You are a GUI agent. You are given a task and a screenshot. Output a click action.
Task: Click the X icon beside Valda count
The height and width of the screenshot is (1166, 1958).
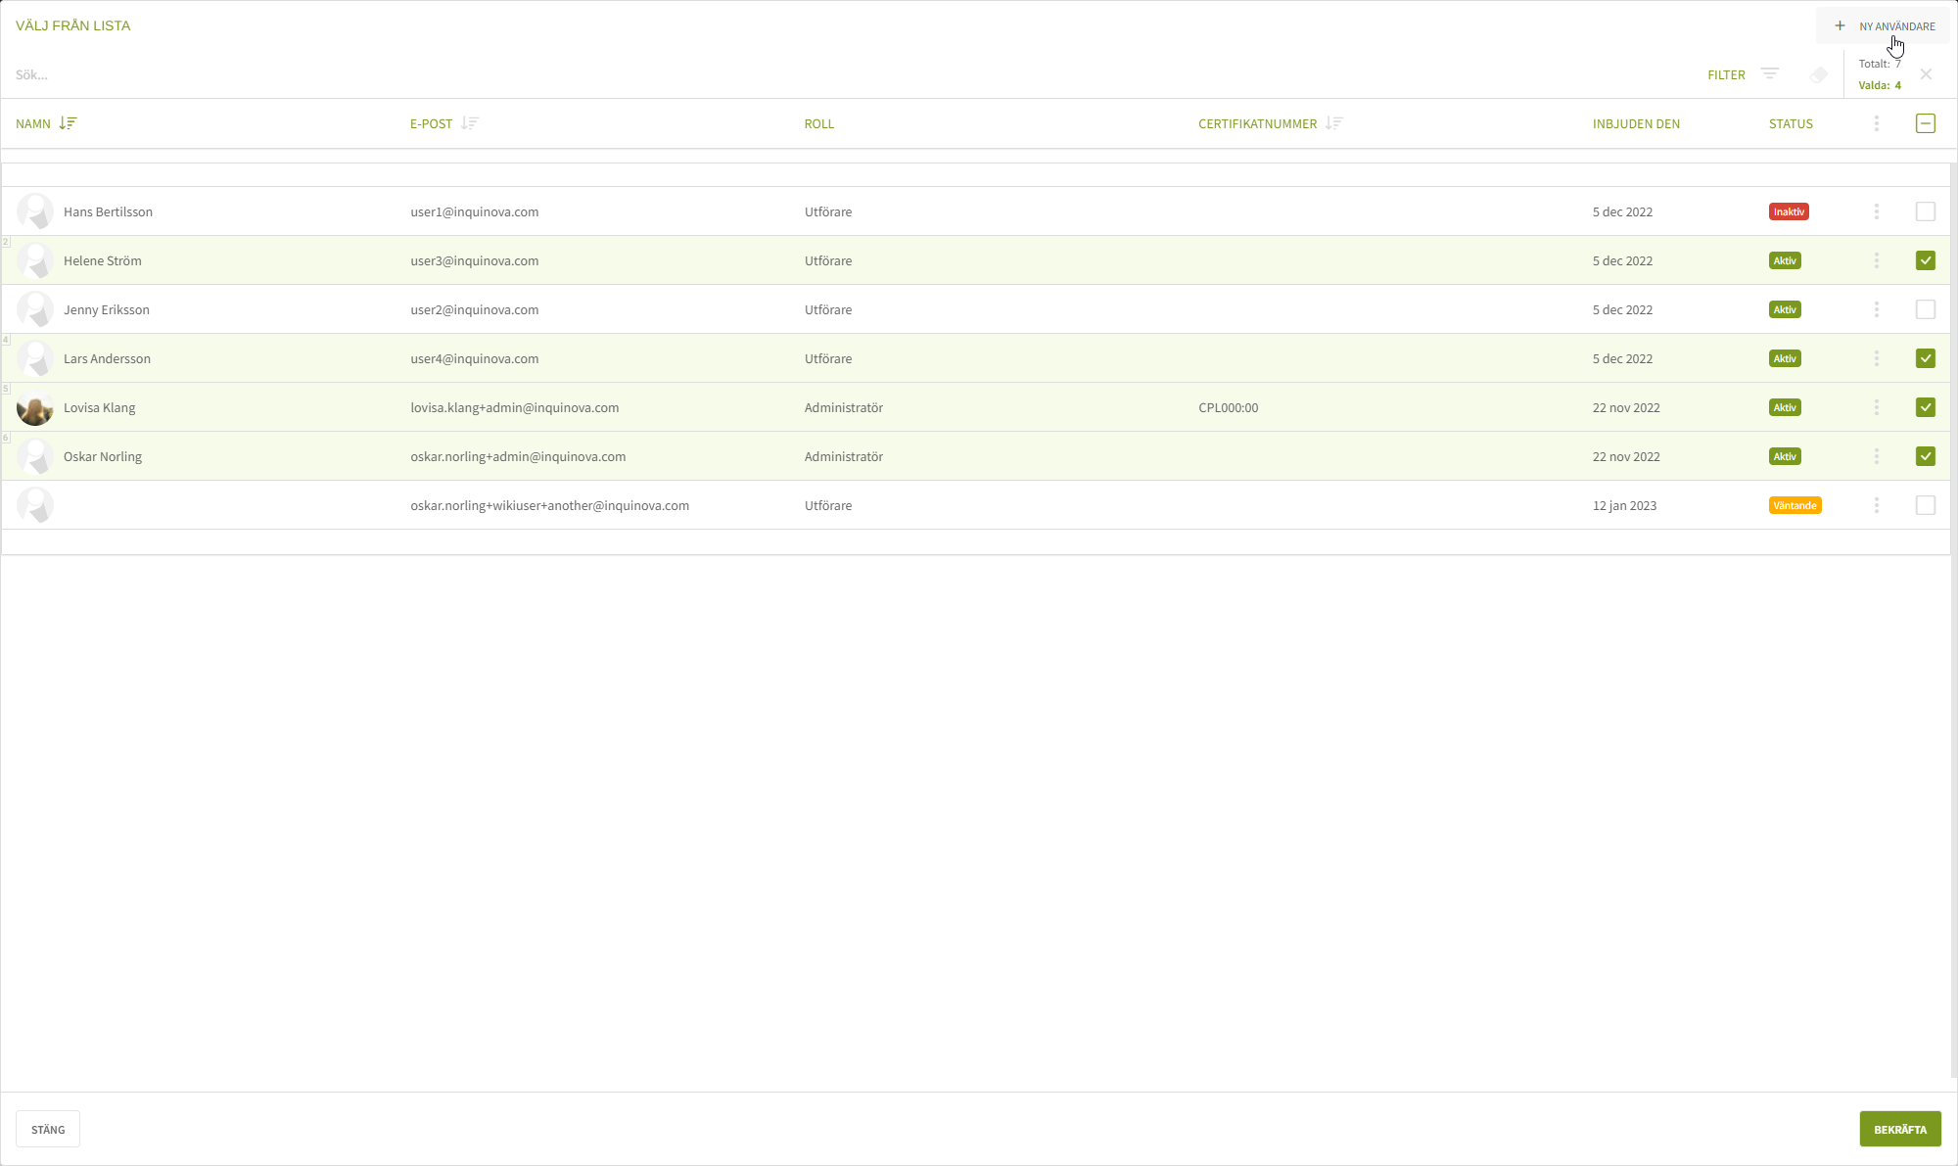pos(1926,74)
